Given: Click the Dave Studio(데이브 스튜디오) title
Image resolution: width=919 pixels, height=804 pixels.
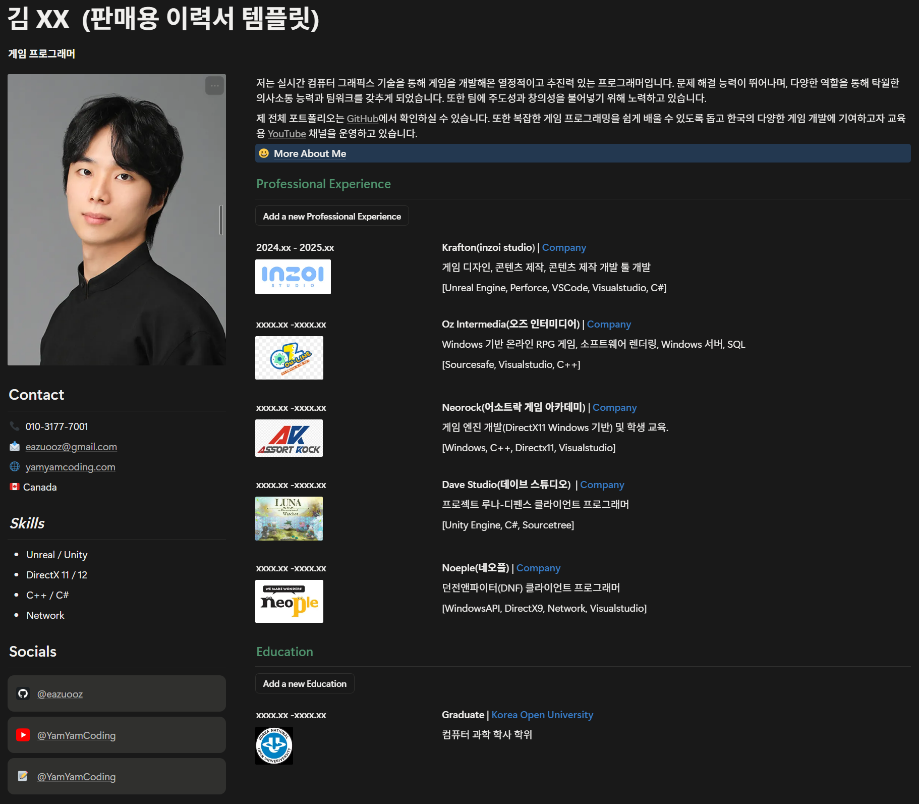Looking at the screenshot, I should [506, 485].
